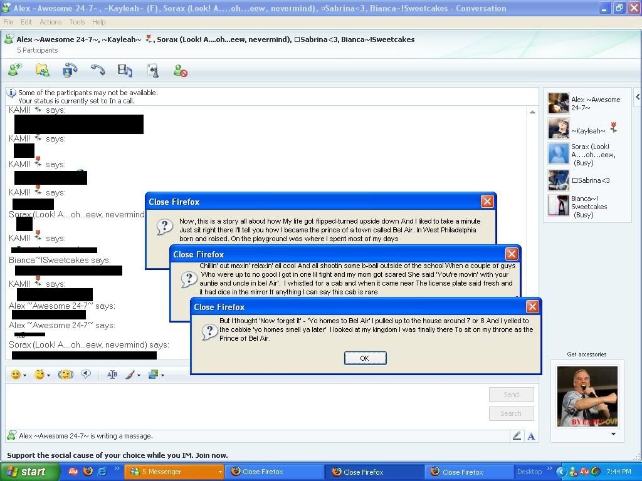
Task: Click the Desktop toolbar label in taskbar
Action: coord(529,472)
